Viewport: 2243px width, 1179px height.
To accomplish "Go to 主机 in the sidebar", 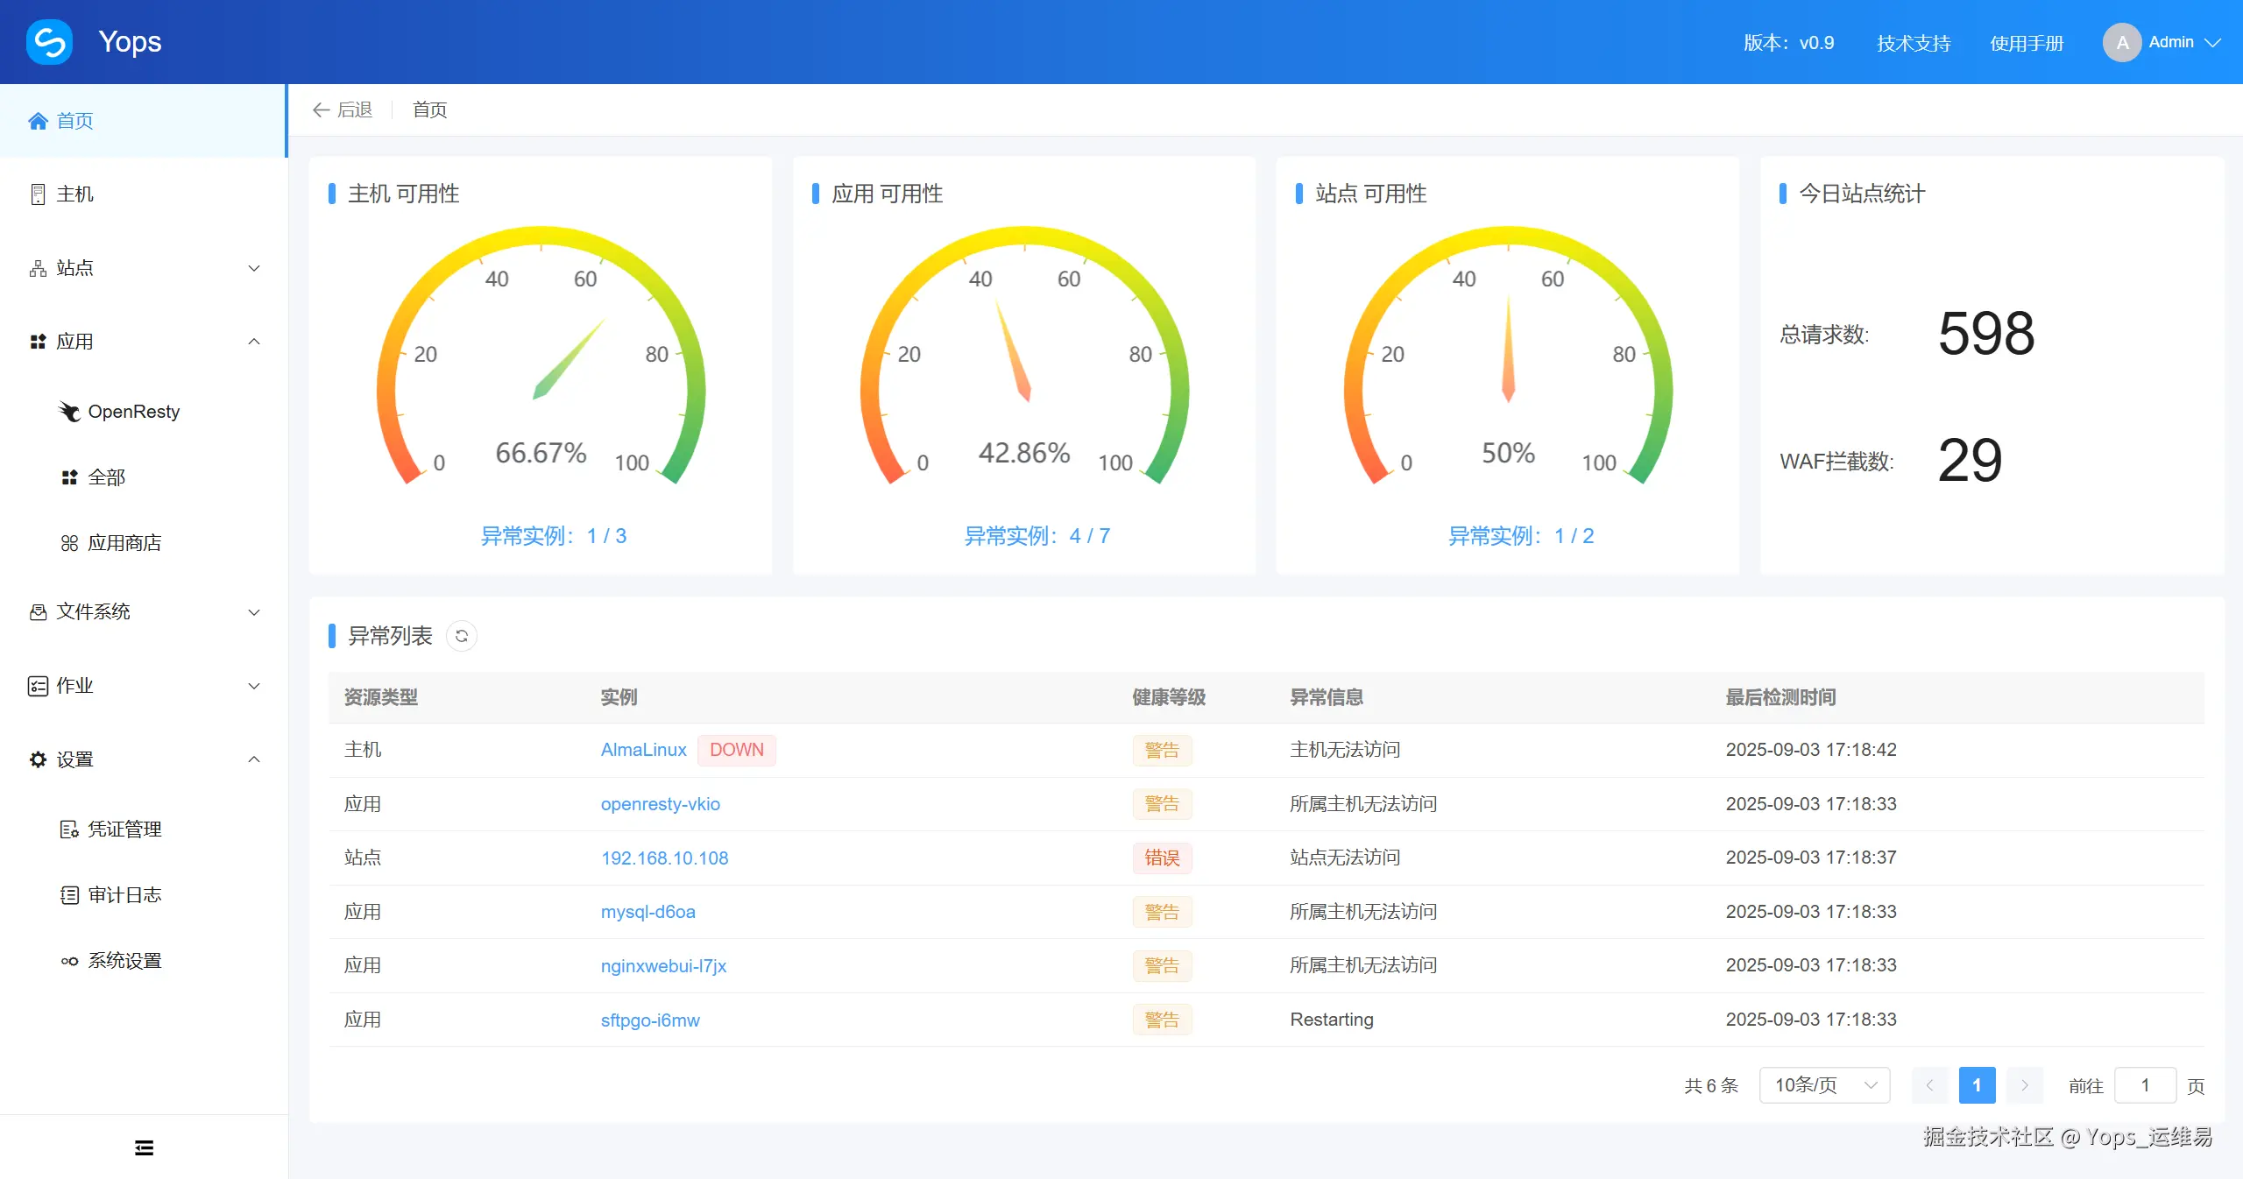I will coord(74,194).
